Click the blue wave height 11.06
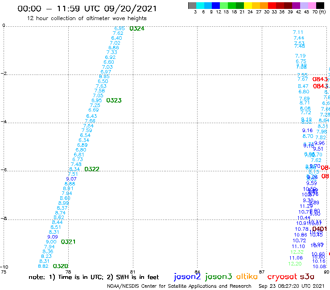The image size is (330, 290). [x=296, y=258]
